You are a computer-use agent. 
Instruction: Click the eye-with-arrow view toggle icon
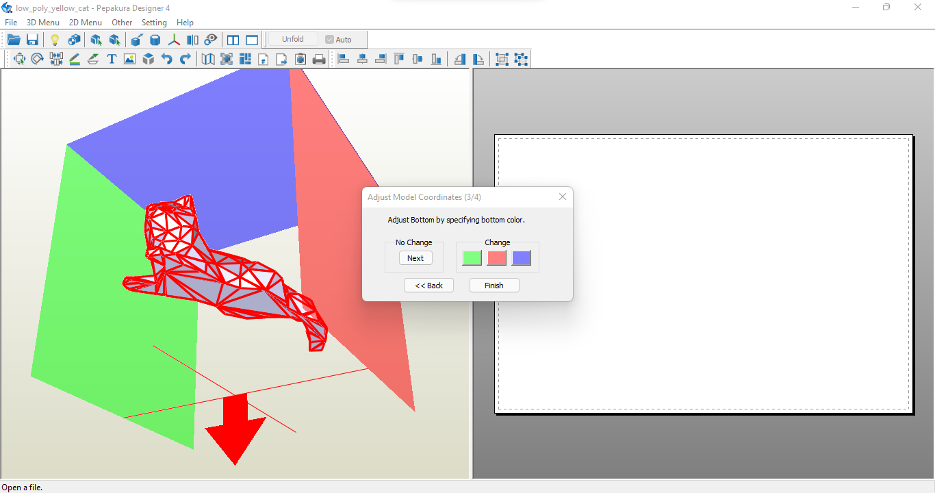click(211, 40)
